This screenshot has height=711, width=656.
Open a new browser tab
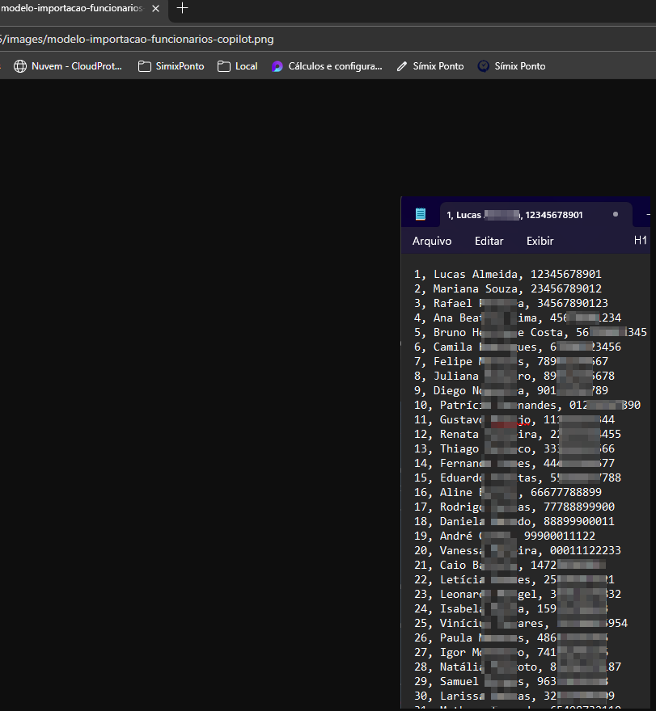tap(182, 8)
